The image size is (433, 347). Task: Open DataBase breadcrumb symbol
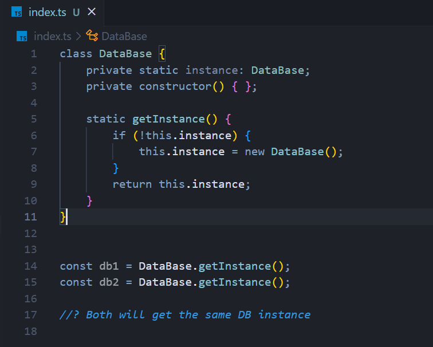click(124, 37)
